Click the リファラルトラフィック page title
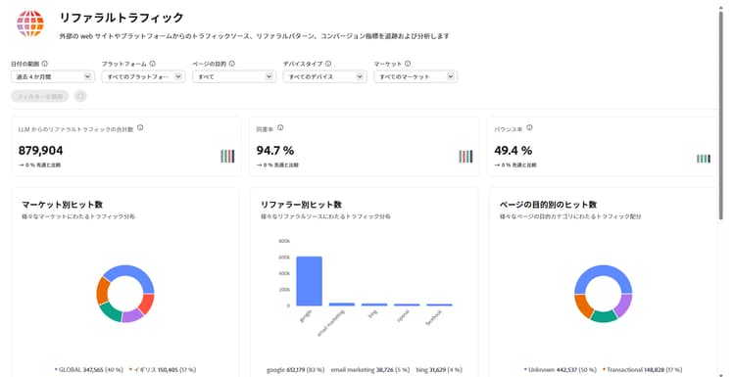The height and width of the screenshot is (377, 735). (122, 18)
